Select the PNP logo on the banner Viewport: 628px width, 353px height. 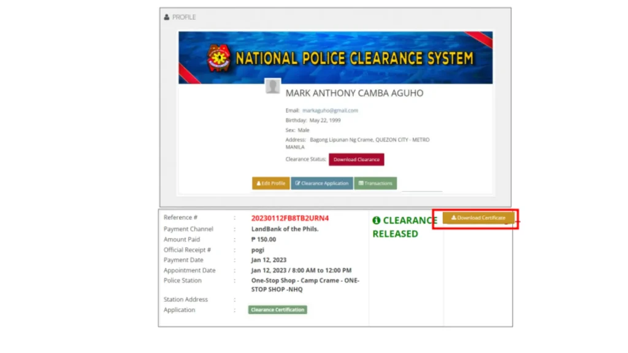click(x=219, y=58)
